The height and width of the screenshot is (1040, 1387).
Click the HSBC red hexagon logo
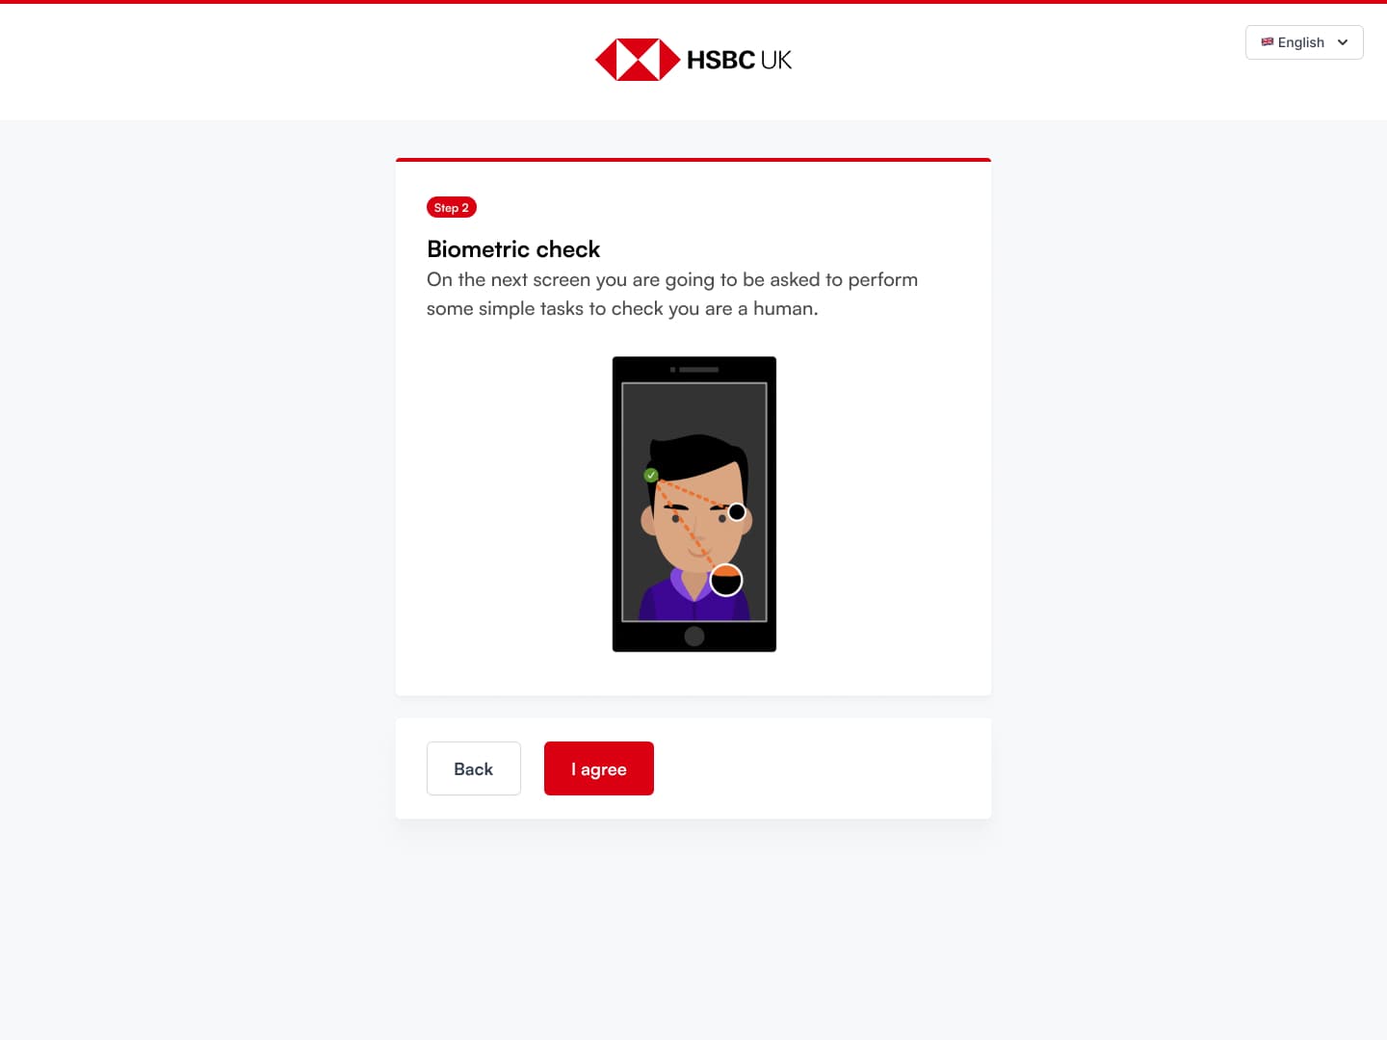(x=638, y=60)
